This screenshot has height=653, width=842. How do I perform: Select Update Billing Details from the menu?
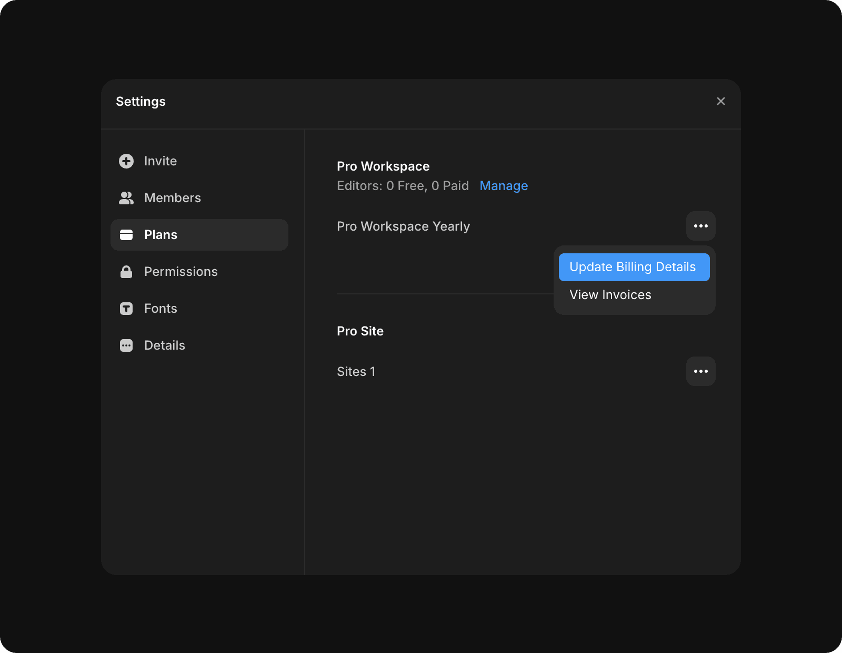coord(633,267)
